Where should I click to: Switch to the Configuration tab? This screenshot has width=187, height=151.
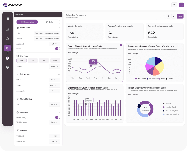point(27,22)
